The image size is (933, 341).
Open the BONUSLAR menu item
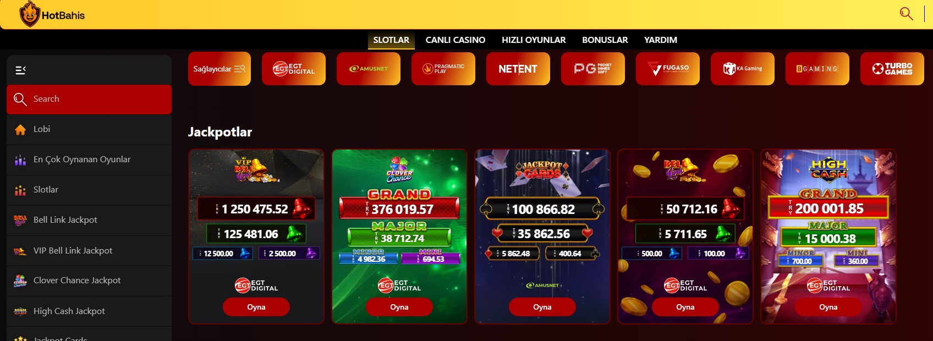605,40
